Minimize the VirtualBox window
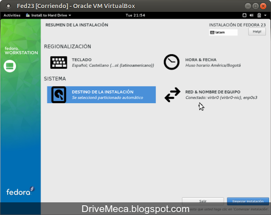The height and width of the screenshot is (215, 271). 248,6
